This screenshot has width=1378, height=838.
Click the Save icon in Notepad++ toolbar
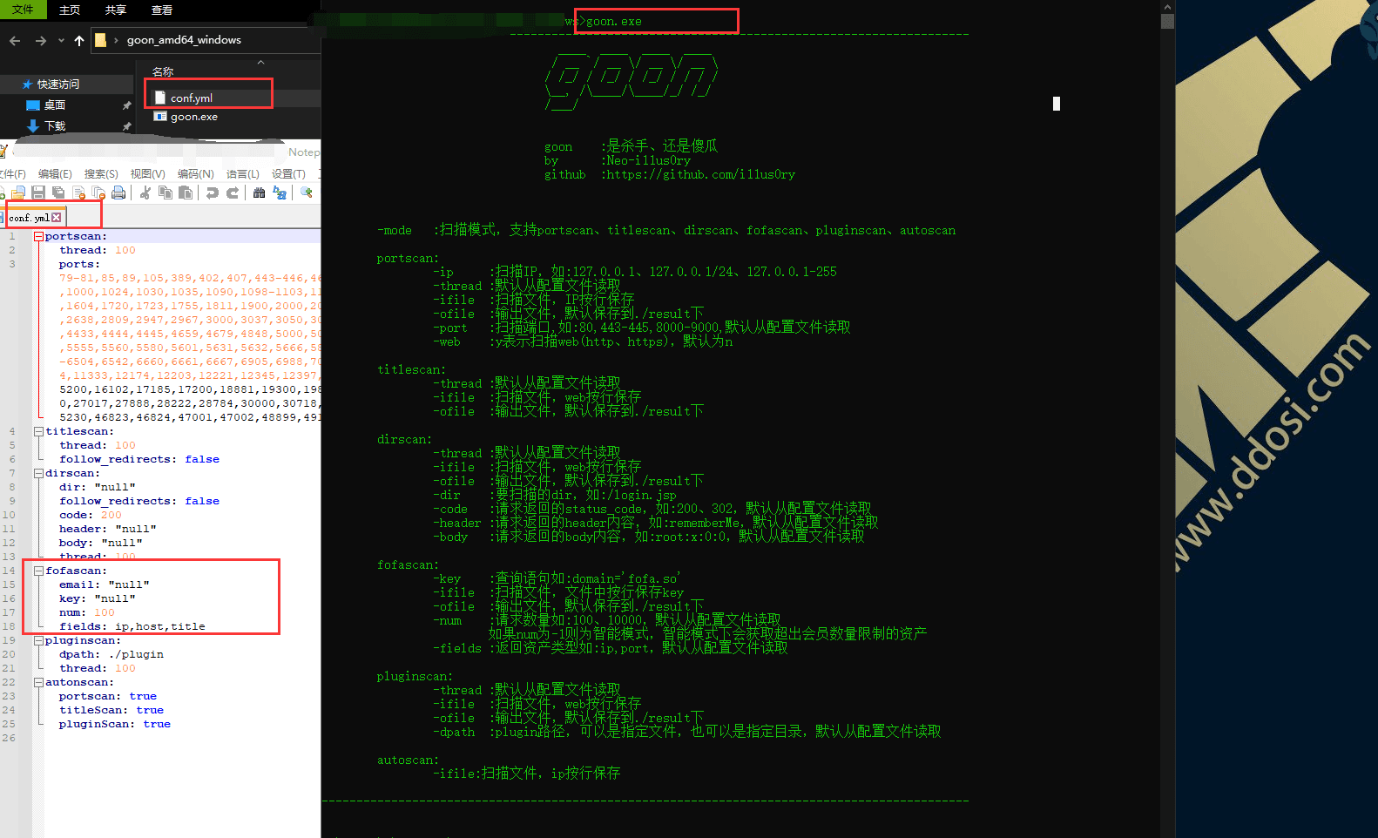click(38, 193)
